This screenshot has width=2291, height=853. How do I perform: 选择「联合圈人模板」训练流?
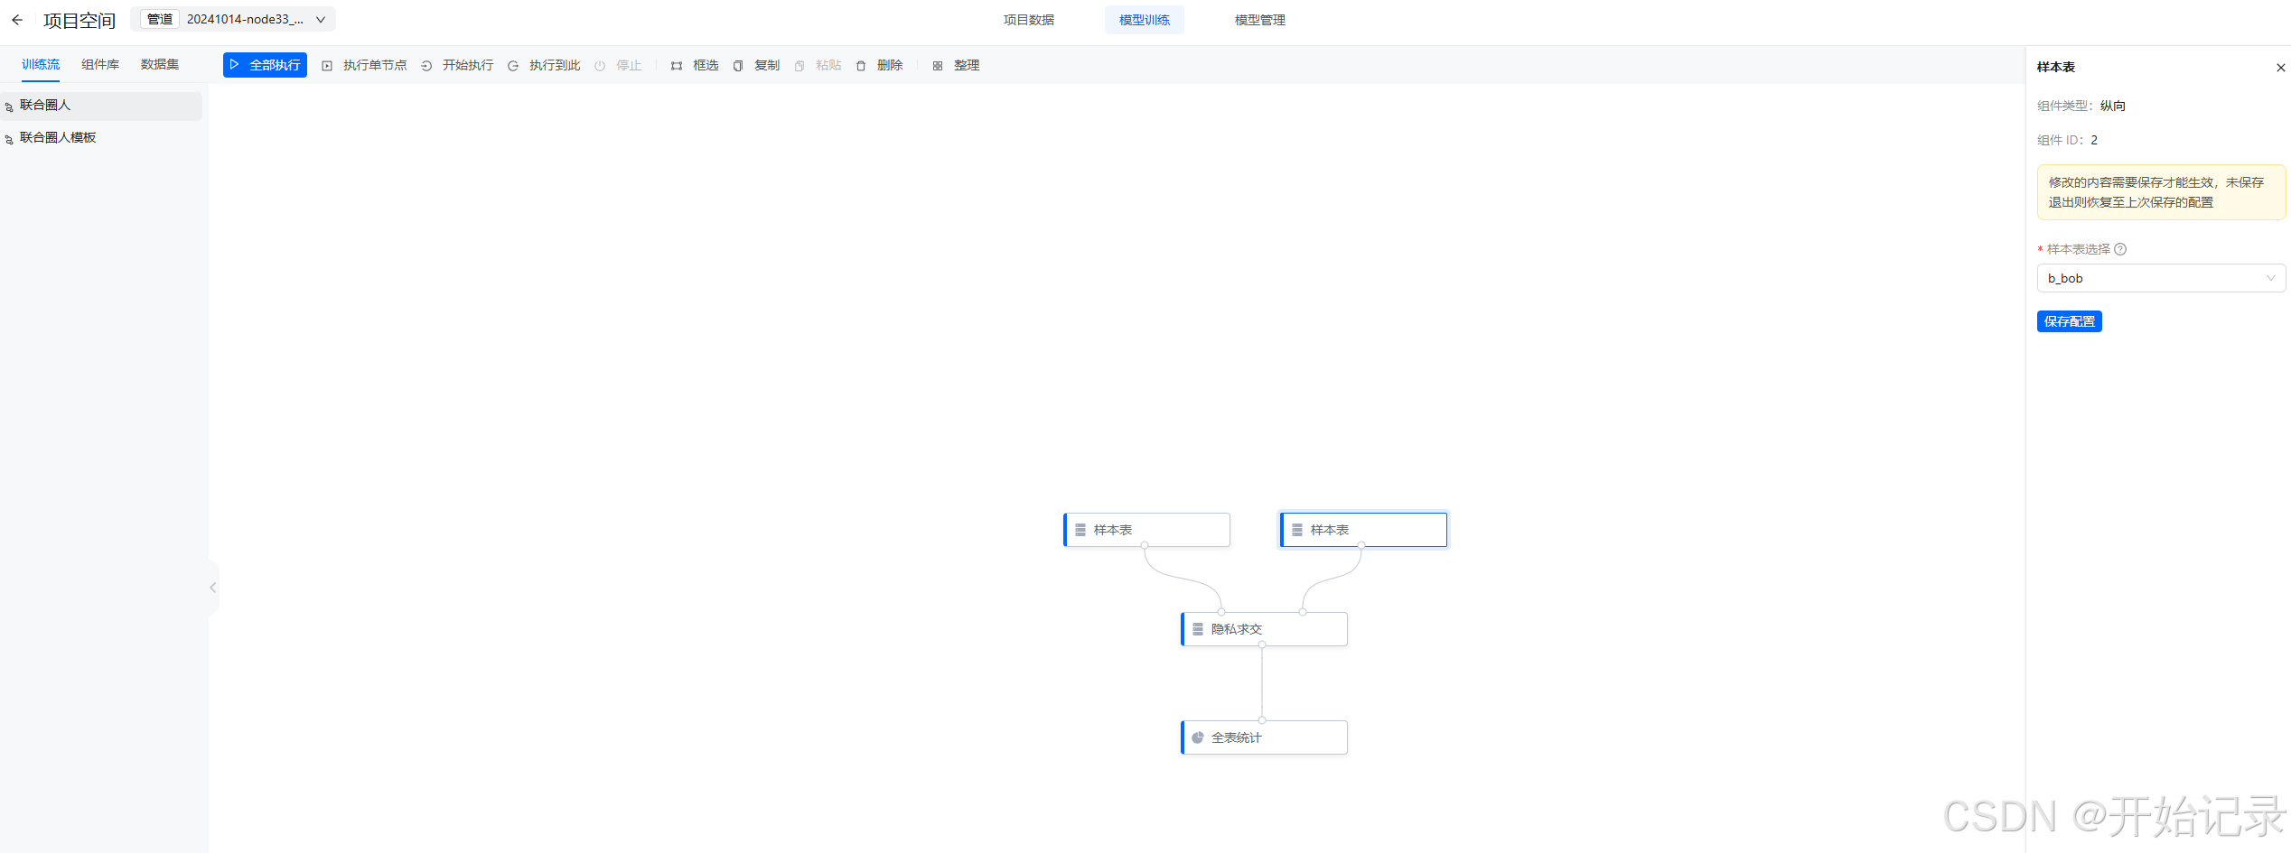click(x=59, y=136)
